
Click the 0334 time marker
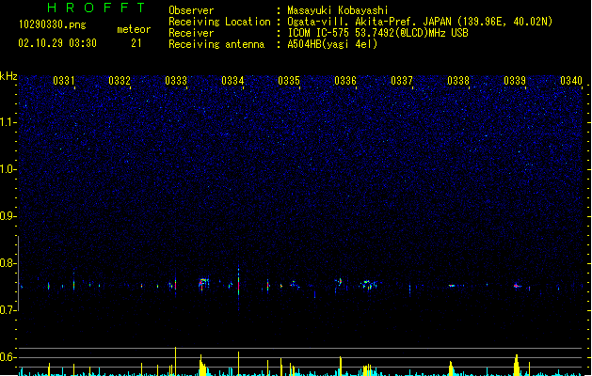(232, 81)
